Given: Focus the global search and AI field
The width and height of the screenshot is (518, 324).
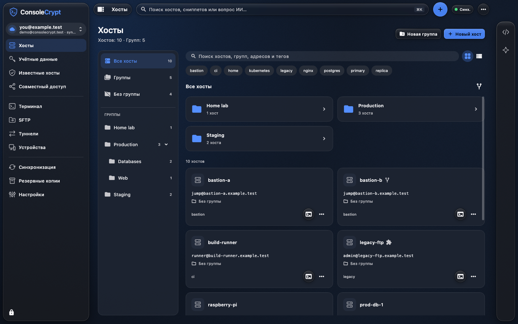Looking at the screenshot, I should tap(282, 9).
